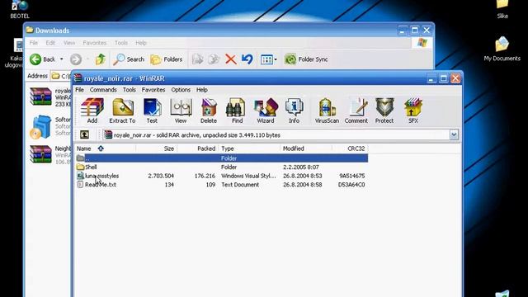The image size is (528, 297).
Task: Open WinRAR Options menu
Action: coord(181,90)
